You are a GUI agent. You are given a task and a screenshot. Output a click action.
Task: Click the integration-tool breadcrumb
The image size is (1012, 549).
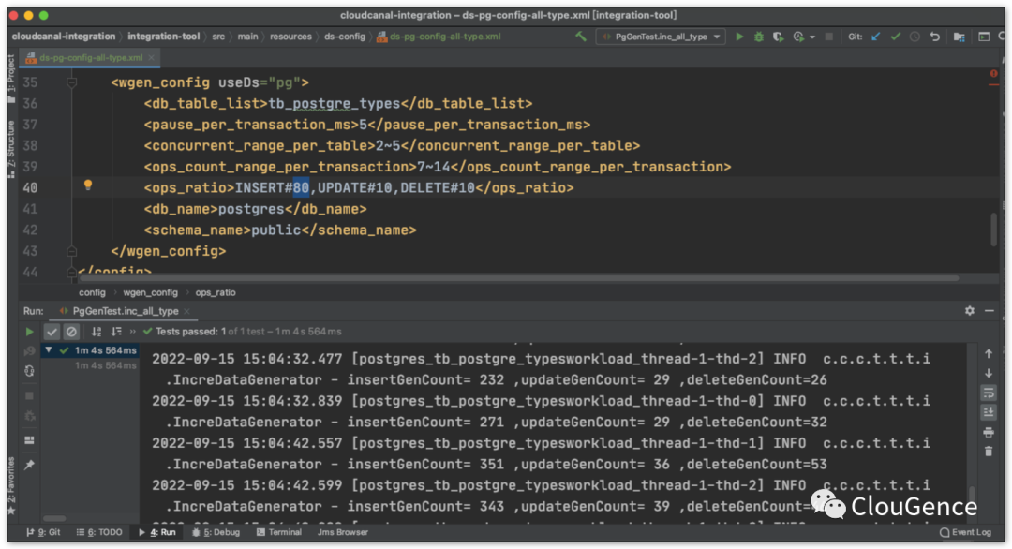point(163,37)
